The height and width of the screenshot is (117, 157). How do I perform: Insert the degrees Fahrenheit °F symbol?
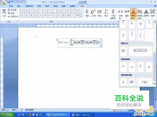78,16
